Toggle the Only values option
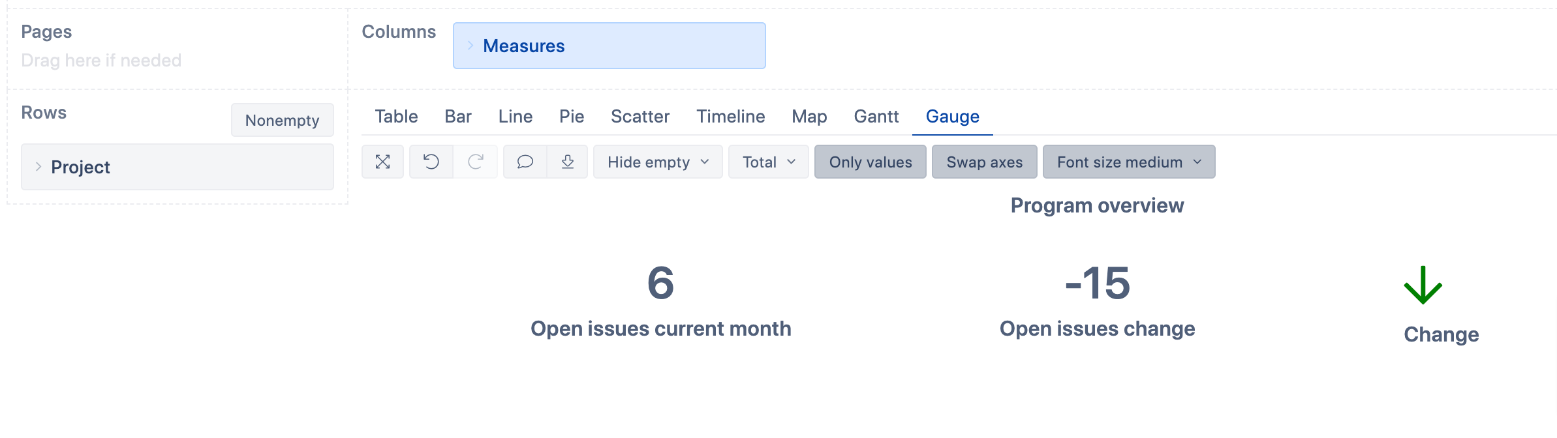This screenshot has height=438, width=1557. [x=871, y=162]
